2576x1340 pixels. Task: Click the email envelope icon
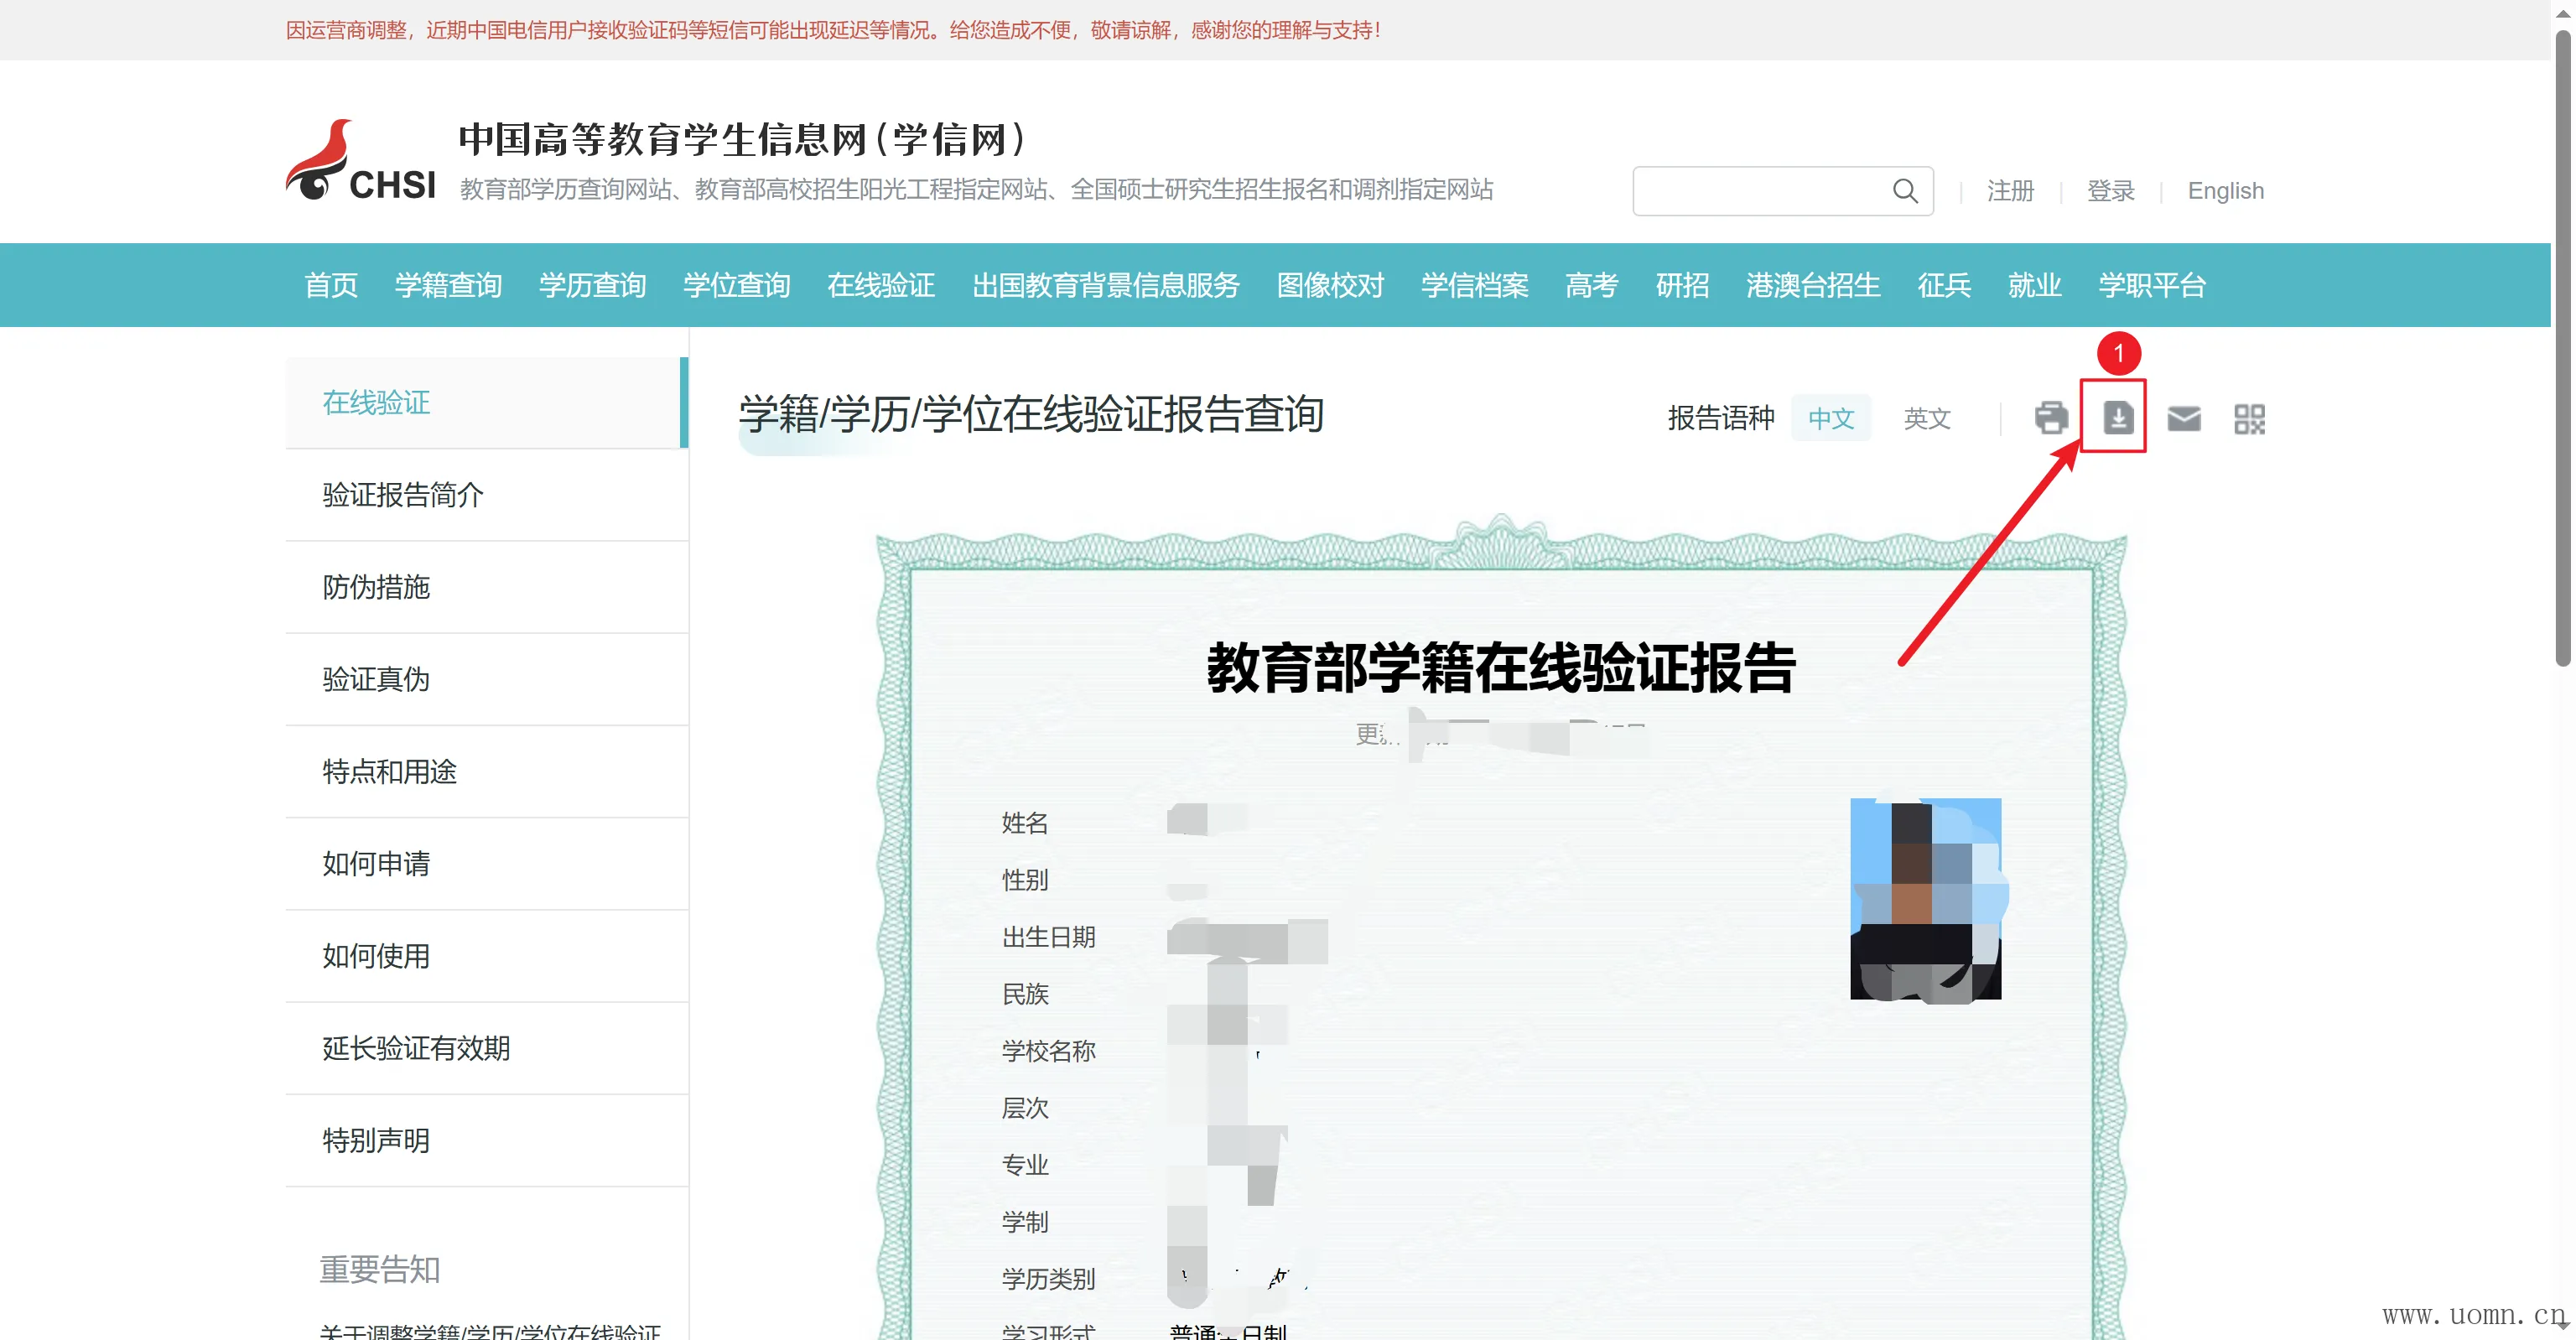(x=2183, y=418)
